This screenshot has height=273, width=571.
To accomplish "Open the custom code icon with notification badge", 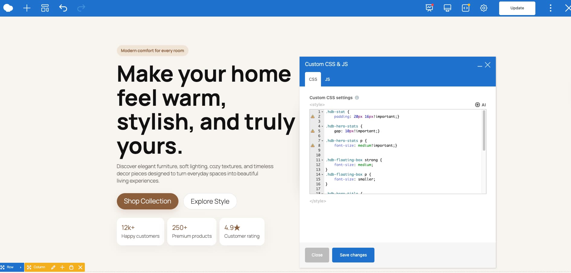I will point(465,8).
